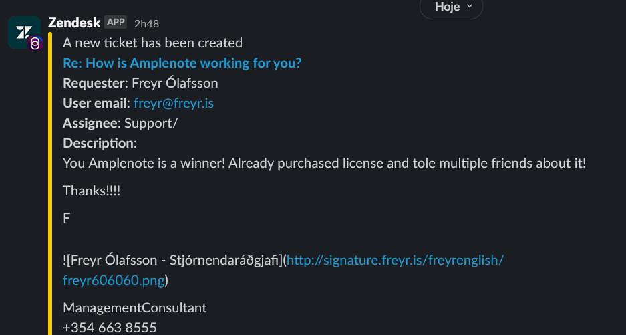Click the purple badge on Zendesk avatar
The width and height of the screenshot is (626, 335).
coord(35,43)
